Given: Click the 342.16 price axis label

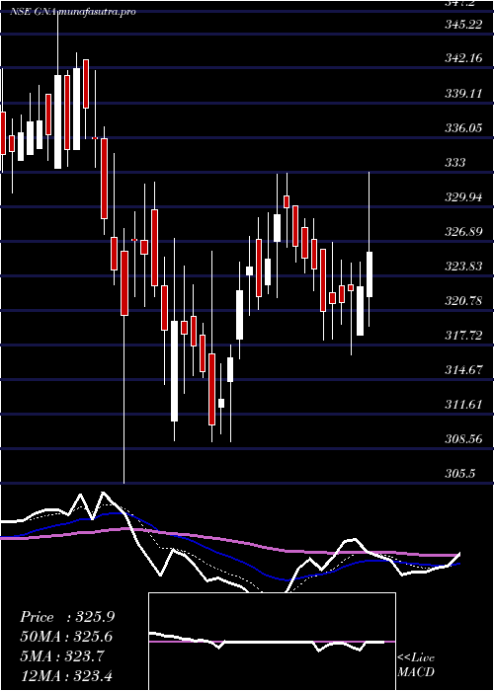Looking at the screenshot, I should [463, 59].
